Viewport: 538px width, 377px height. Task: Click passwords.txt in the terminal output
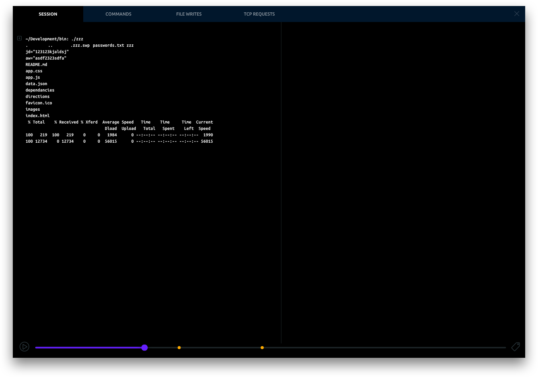(x=108, y=46)
